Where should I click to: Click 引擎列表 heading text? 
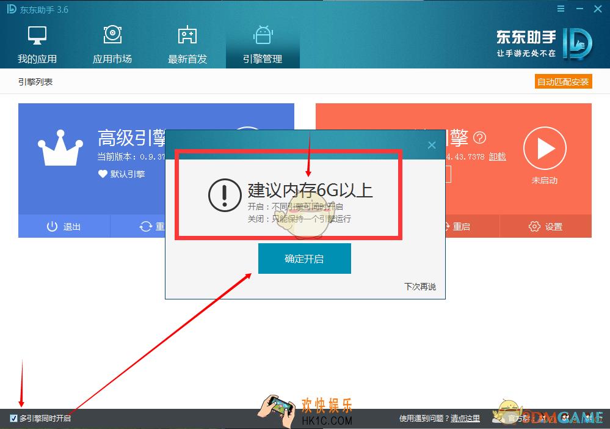[35, 82]
